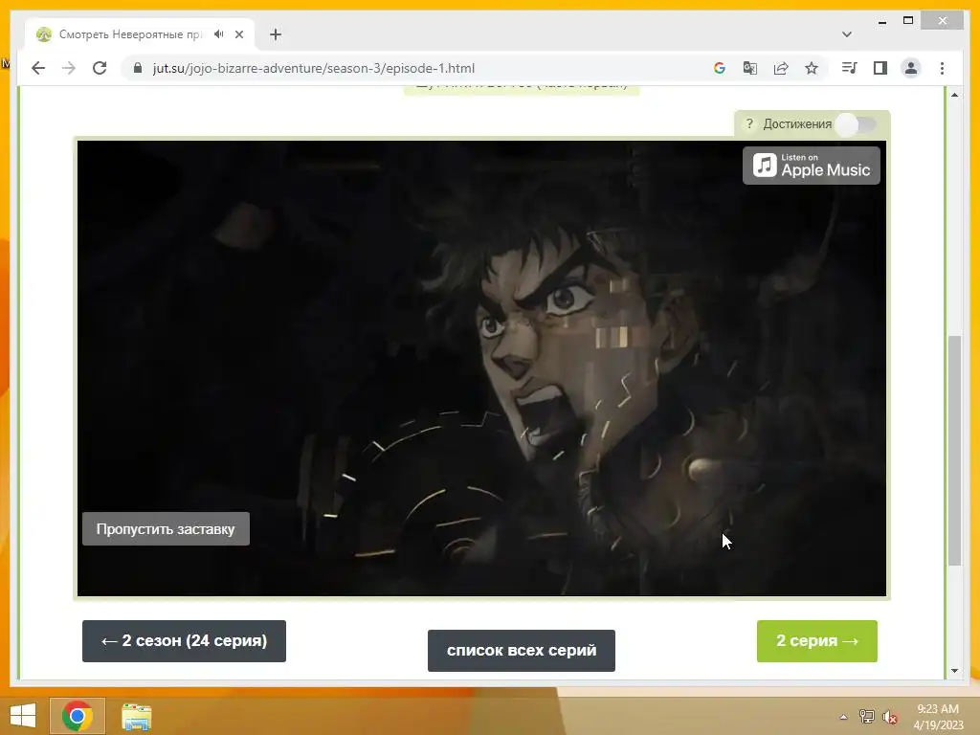Open список всех серий
The image size is (980, 735).
(x=522, y=650)
